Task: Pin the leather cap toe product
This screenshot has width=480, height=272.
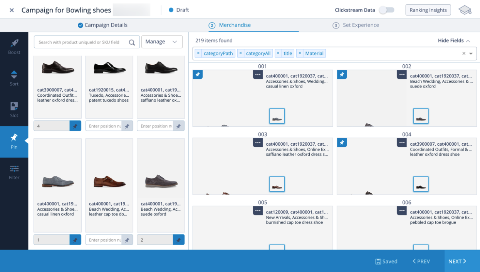Action: click(127, 240)
